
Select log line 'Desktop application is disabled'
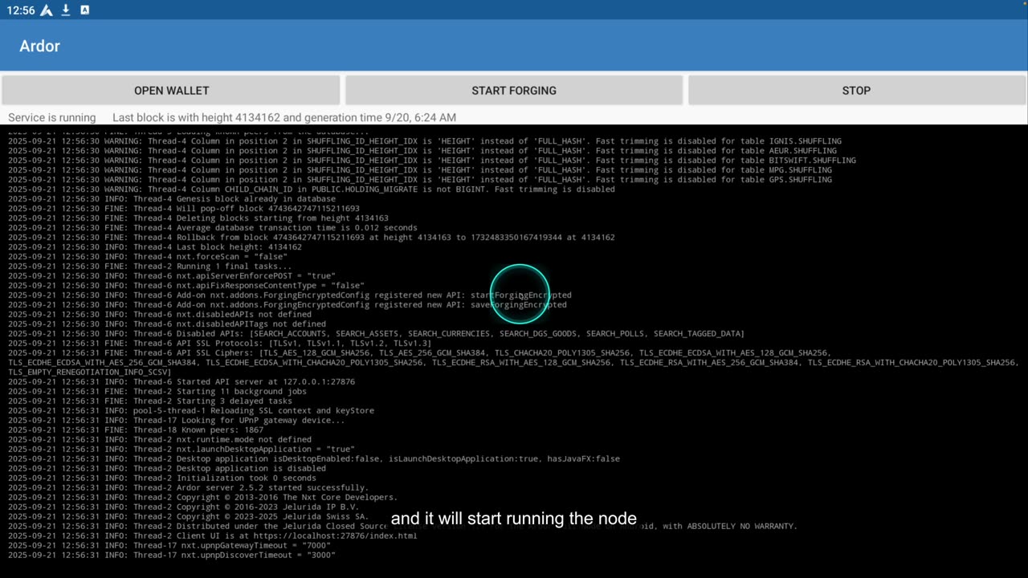pyautogui.click(x=167, y=469)
